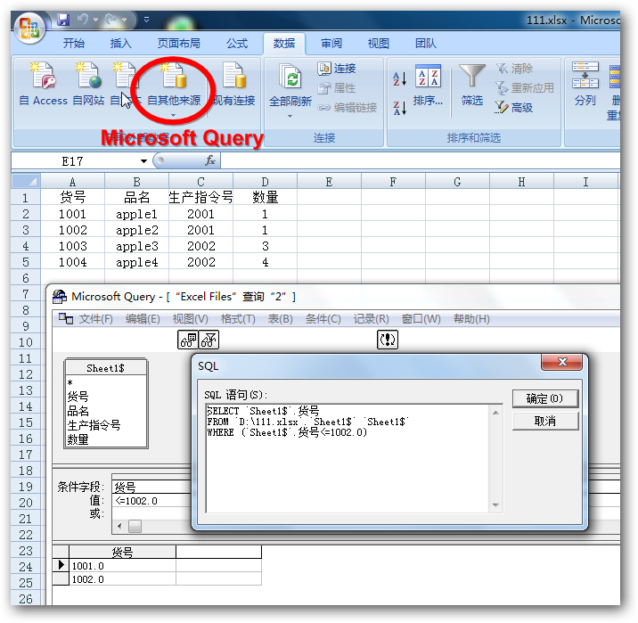638x623 pixels.
Task: Save the workbook with the floppy icon
Action: click(x=63, y=20)
